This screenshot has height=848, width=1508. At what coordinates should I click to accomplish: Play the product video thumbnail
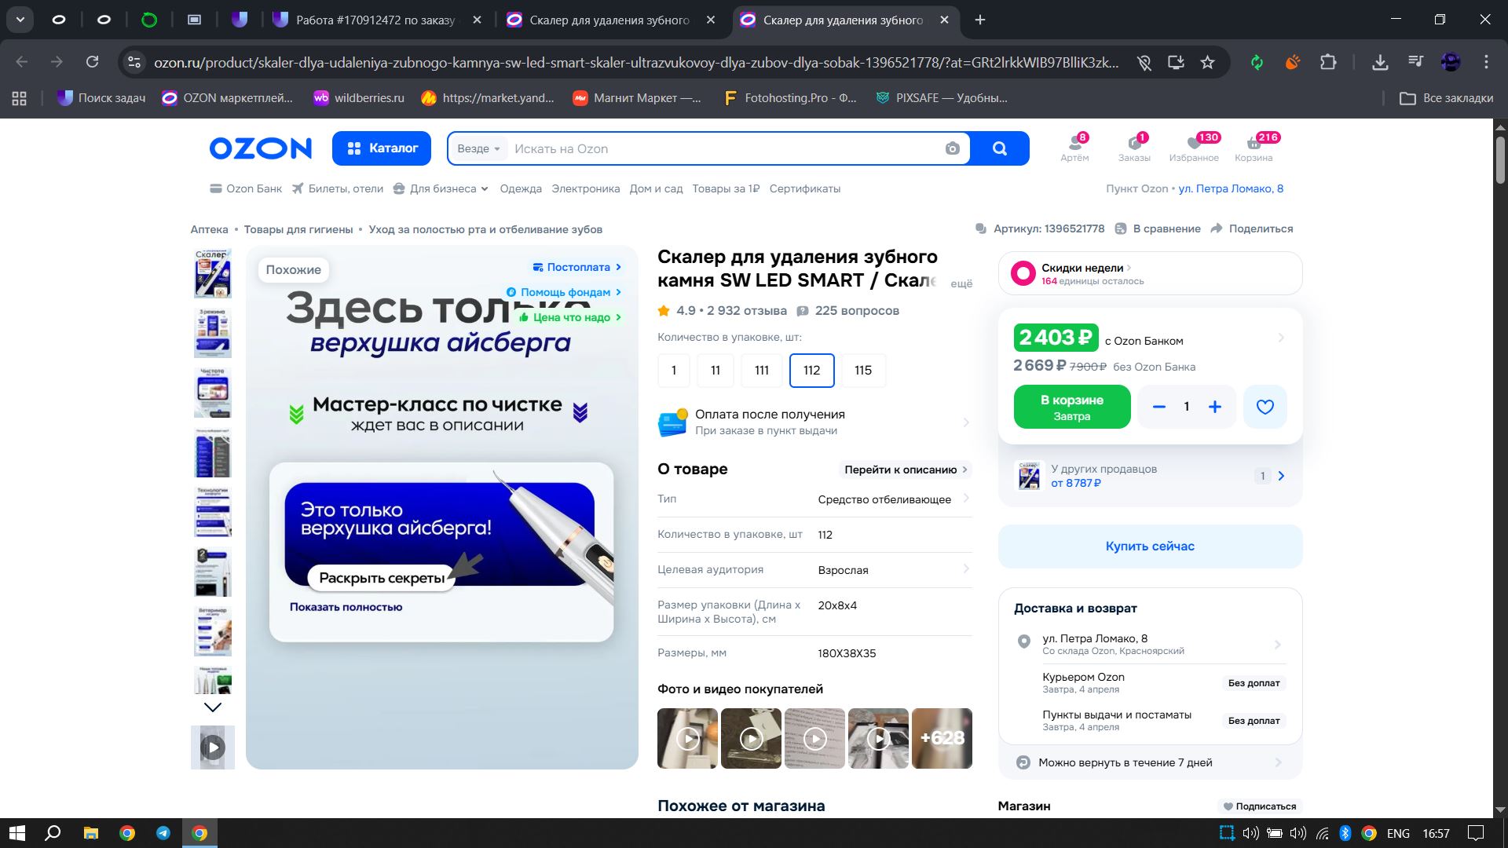pyautogui.click(x=213, y=747)
